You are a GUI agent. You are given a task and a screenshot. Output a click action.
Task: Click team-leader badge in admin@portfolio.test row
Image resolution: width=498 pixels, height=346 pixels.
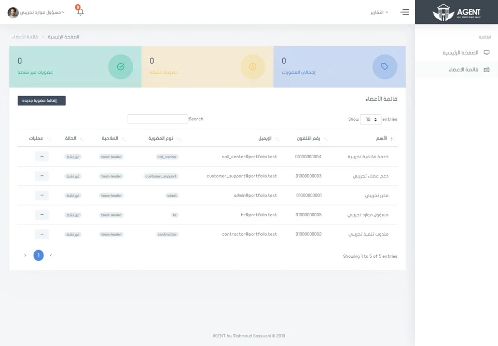point(111,196)
